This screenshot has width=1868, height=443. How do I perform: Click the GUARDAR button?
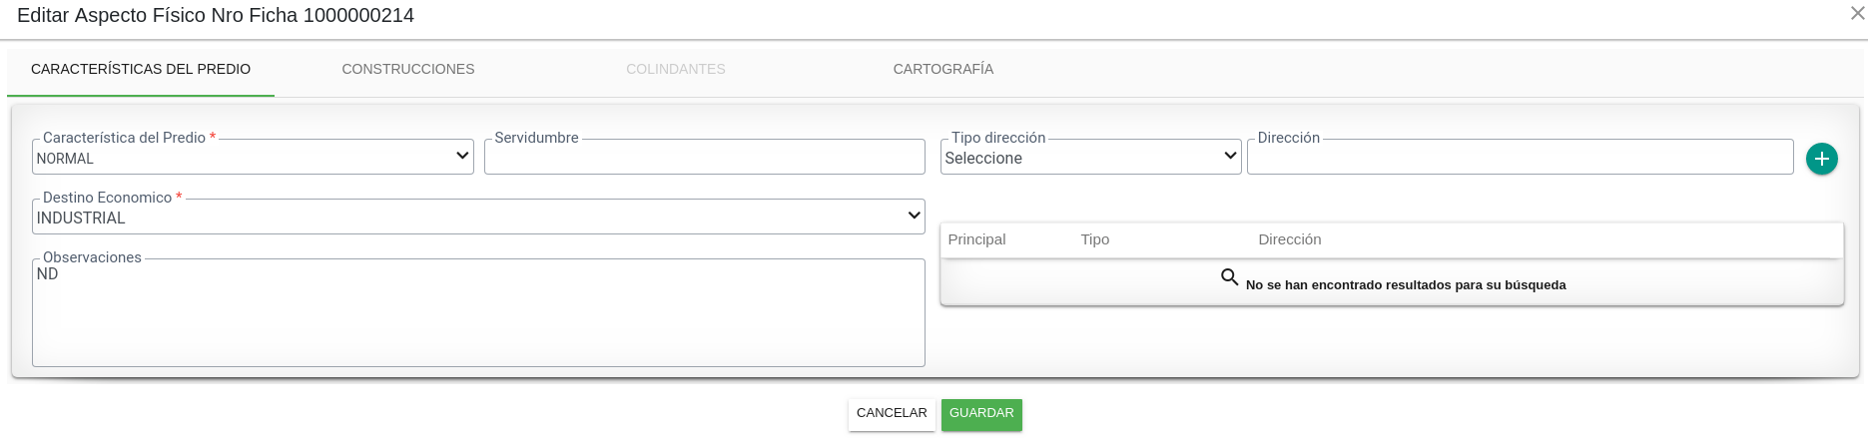(981, 414)
